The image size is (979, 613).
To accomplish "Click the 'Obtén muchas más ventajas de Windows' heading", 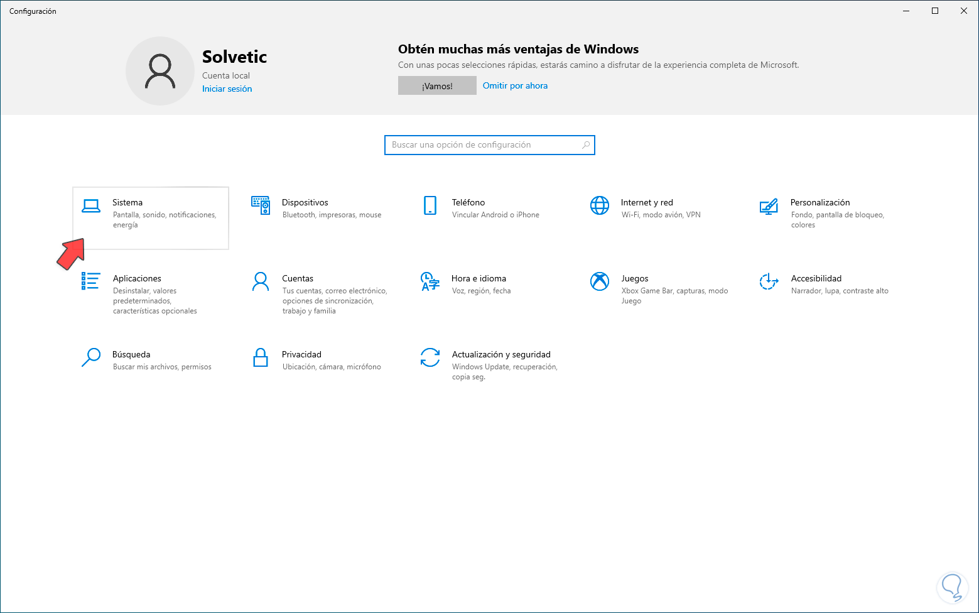I will coord(519,49).
